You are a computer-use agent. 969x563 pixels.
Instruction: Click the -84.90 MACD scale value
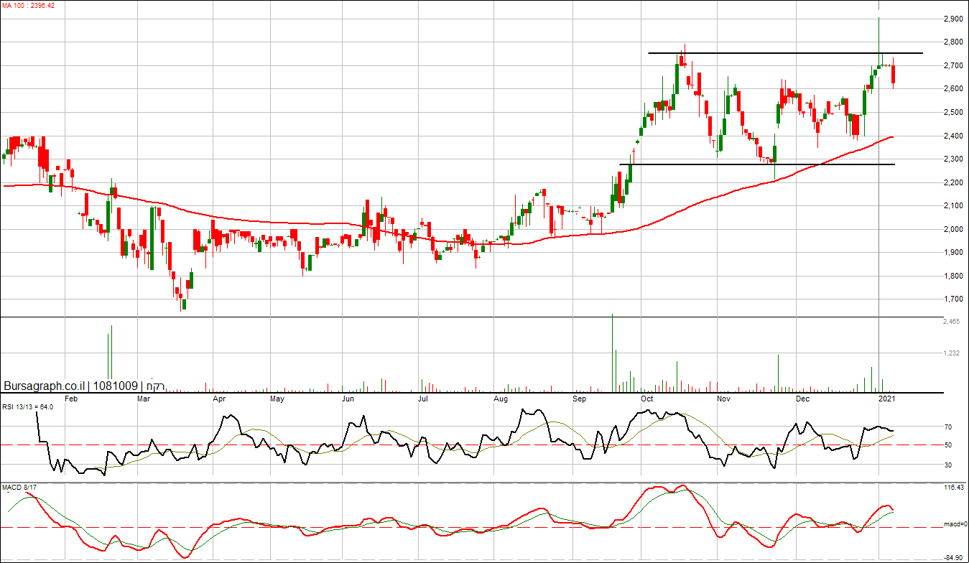point(953,557)
